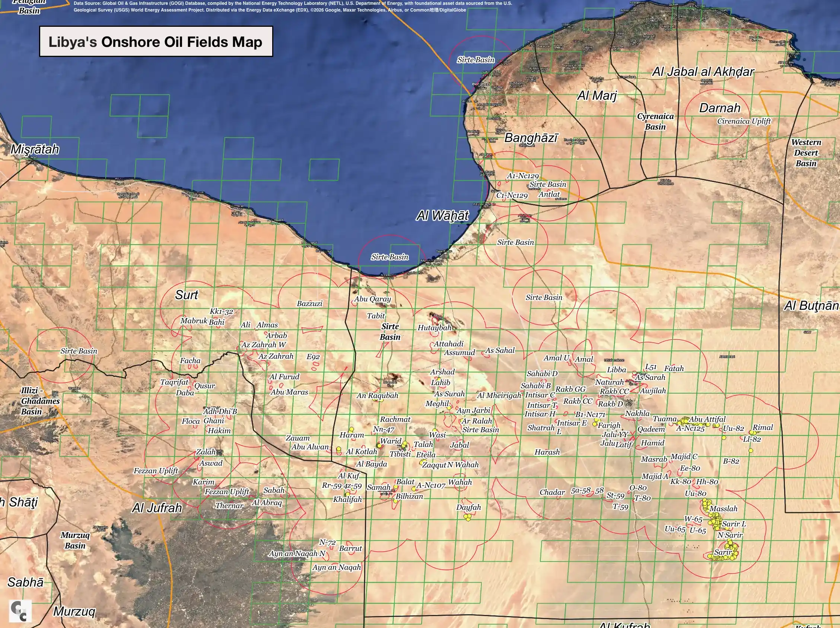Screen dimensions: 840x628
Task: Select the Al Wāḥāt district label
Action: click(442, 215)
